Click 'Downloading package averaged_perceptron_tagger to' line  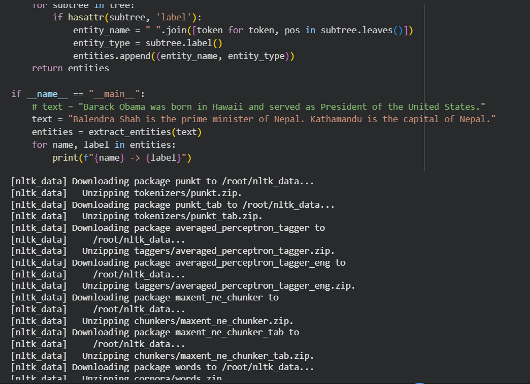pos(168,228)
